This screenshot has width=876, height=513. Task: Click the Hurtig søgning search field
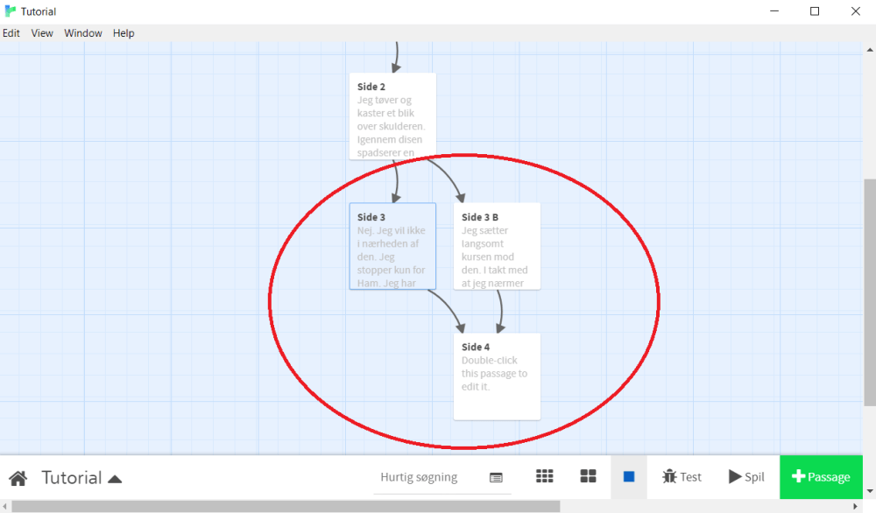[x=420, y=477]
